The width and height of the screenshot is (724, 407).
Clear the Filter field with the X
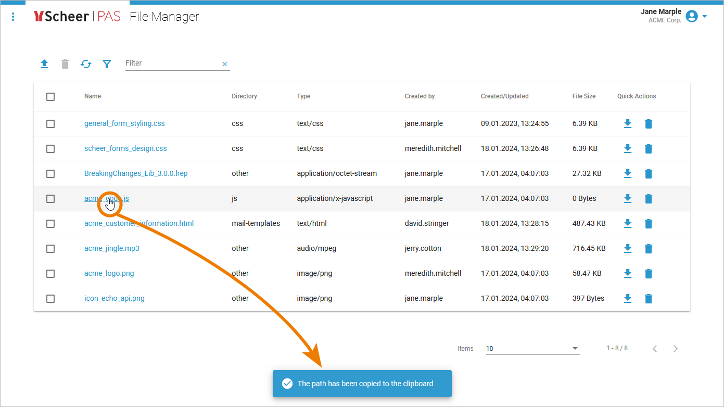tap(225, 64)
